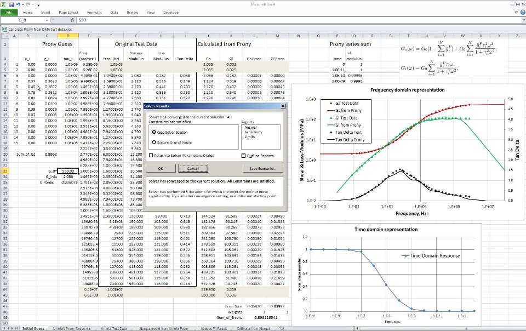Image resolution: width=526 pixels, height=331 pixels.
Task: Click the Excel application icon in title bar
Action: click(4, 4)
